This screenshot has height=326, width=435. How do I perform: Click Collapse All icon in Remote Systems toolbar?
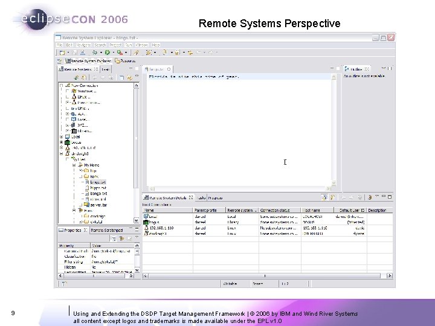coord(121,78)
